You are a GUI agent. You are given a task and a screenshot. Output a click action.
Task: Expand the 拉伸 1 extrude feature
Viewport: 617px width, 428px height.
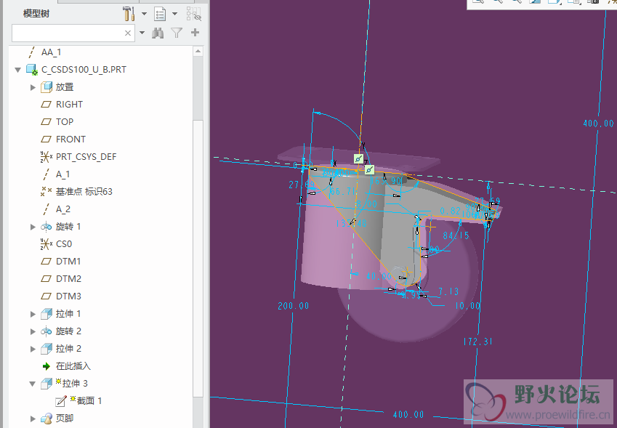(x=33, y=314)
